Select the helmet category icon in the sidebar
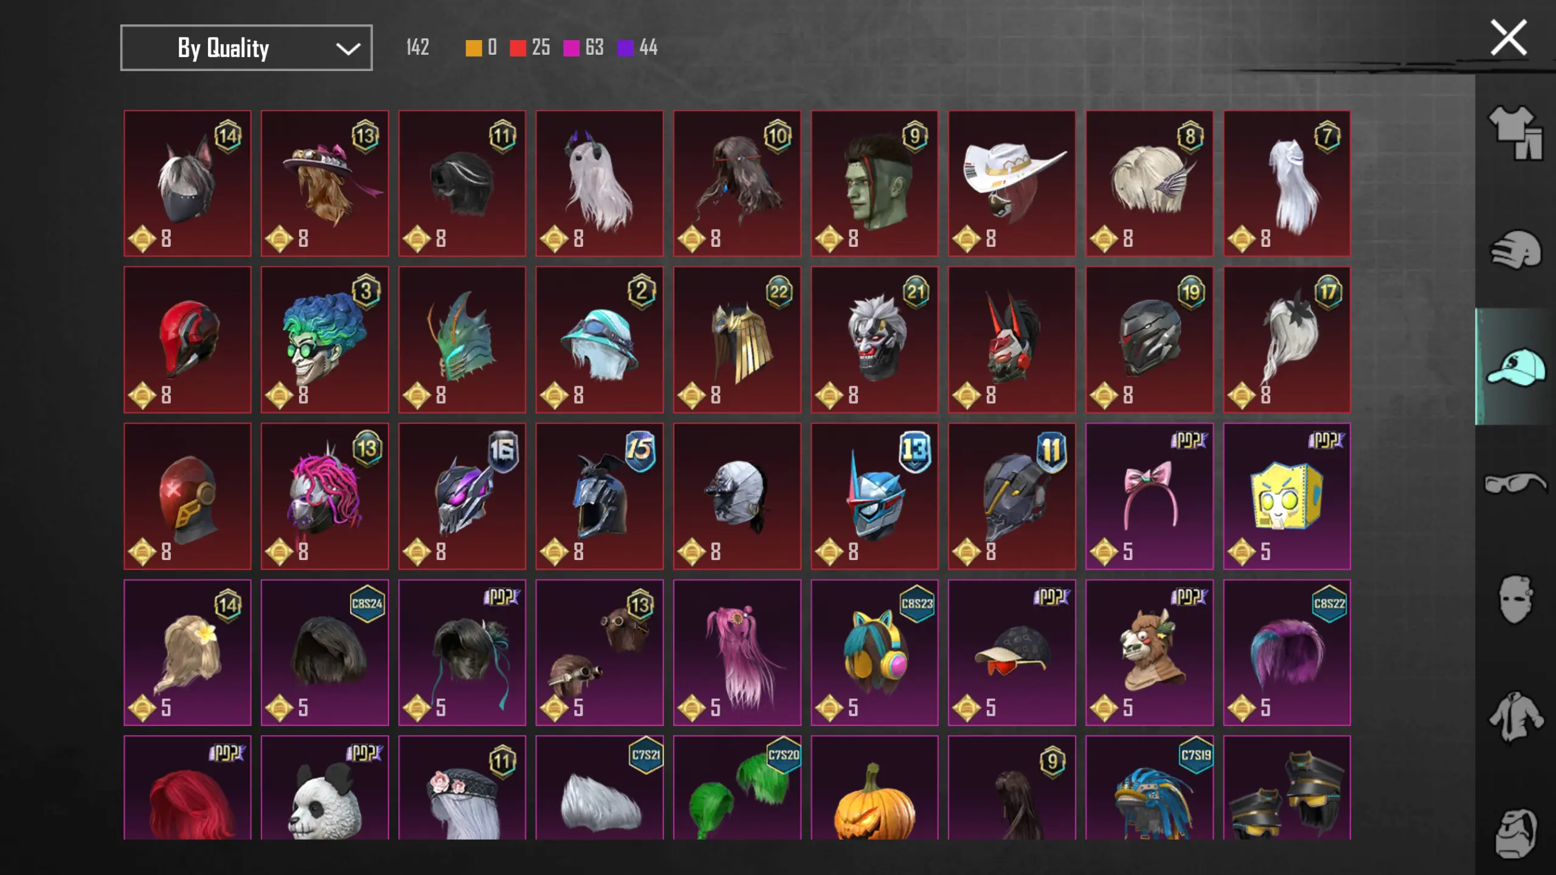Screen dimensions: 1556x875 [1515, 249]
